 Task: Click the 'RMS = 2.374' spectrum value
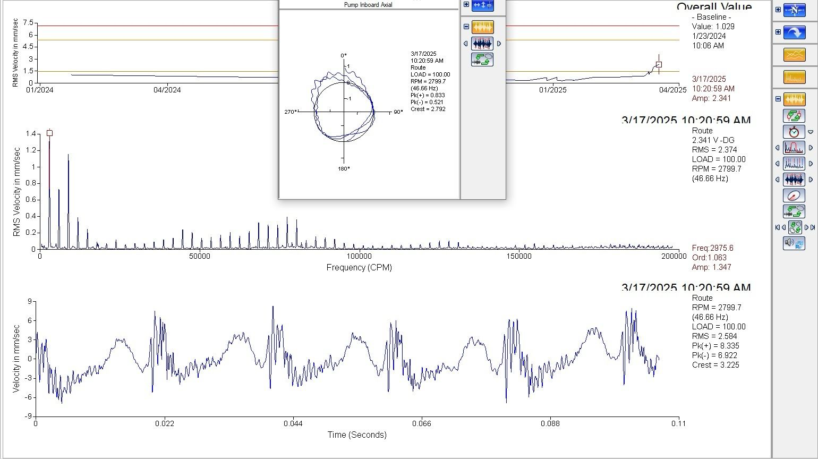pos(714,150)
